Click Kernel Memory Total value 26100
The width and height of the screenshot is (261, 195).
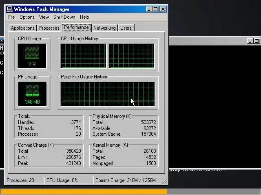pyautogui.click(x=150, y=151)
